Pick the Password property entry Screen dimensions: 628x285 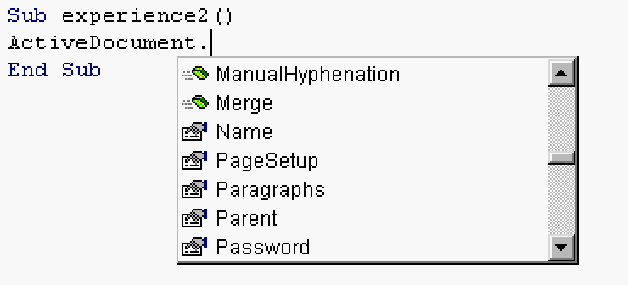[263, 247]
